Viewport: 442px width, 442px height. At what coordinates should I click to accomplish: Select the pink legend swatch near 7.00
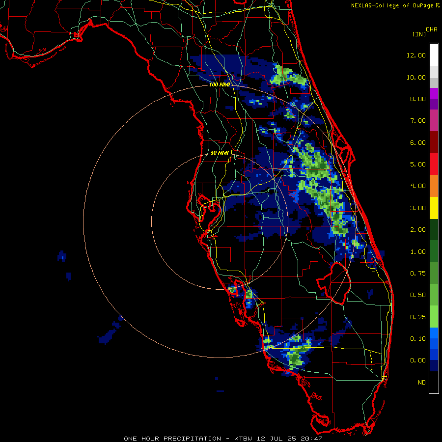click(x=434, y=121)
